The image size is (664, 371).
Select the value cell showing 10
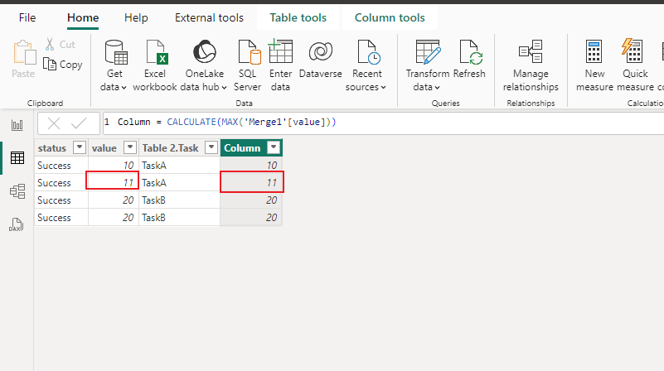pos(114,166)
